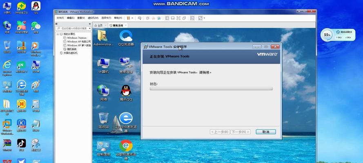The width and height of the screenshot is (363, 163).
Task: Click the 网络 icon in guest desktop
Action: pos(103,93)
